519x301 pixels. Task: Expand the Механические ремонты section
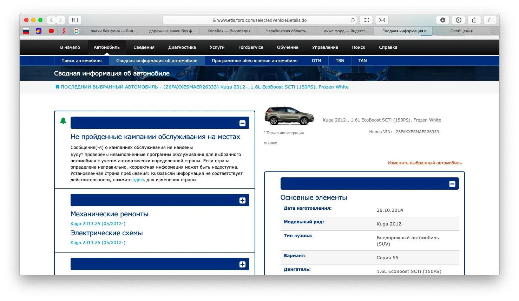242,200
